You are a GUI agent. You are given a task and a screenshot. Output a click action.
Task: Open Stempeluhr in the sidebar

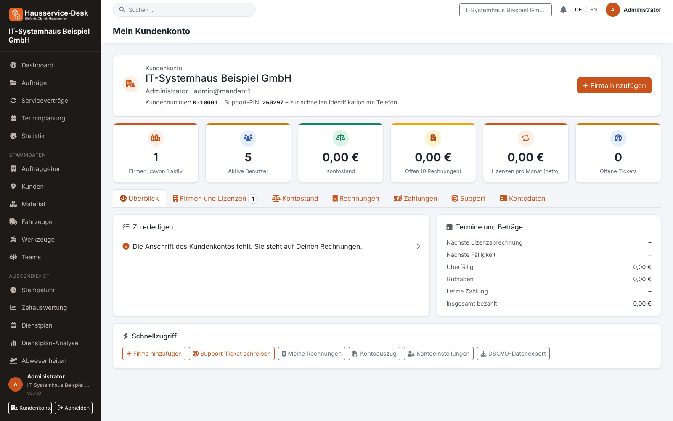click(50, 290)
